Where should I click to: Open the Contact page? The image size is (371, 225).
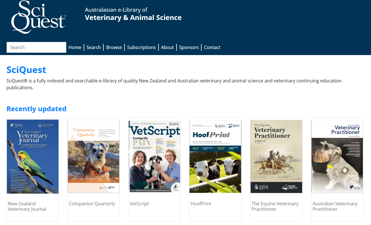tap(212, 47)
